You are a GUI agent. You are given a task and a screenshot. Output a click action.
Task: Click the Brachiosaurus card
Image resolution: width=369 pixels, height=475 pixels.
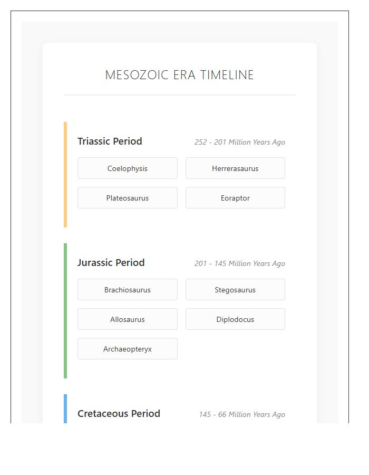tap(127, 289)
